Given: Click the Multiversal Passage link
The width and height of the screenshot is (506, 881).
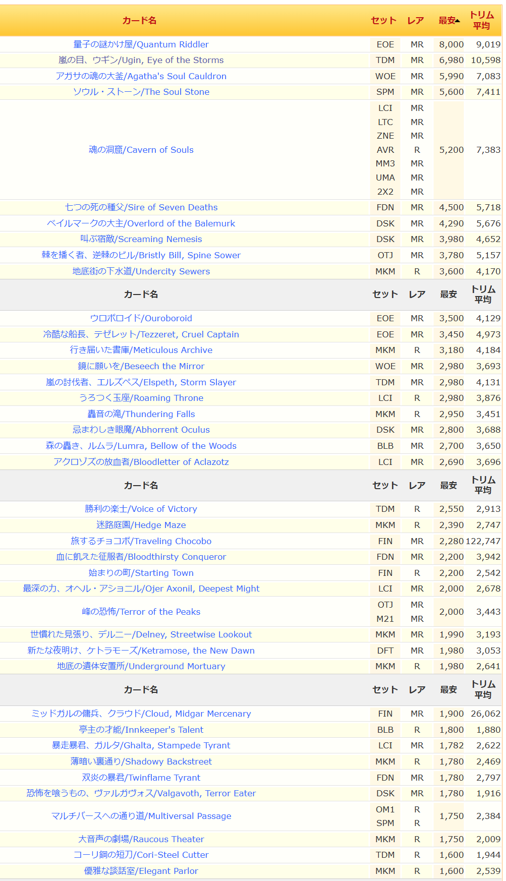Looking at the screenshot, I should tap(141, 816).
